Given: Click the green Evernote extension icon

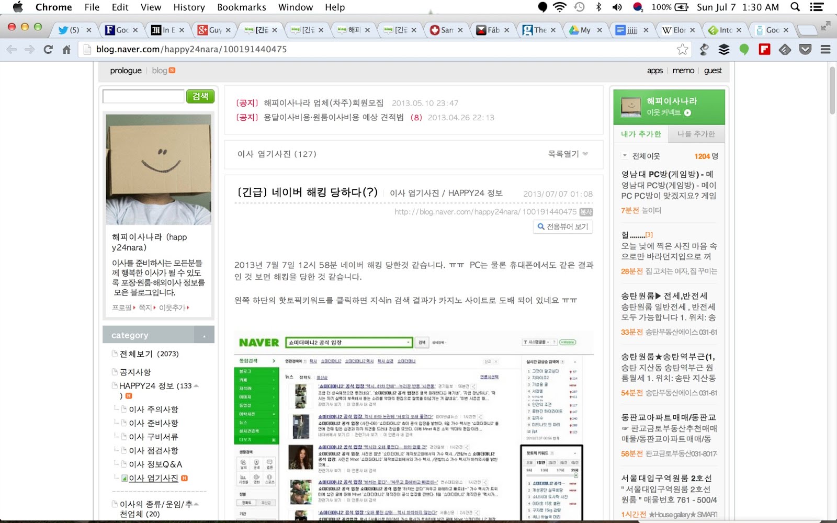Looking at the screenshot, I should 744,50.
